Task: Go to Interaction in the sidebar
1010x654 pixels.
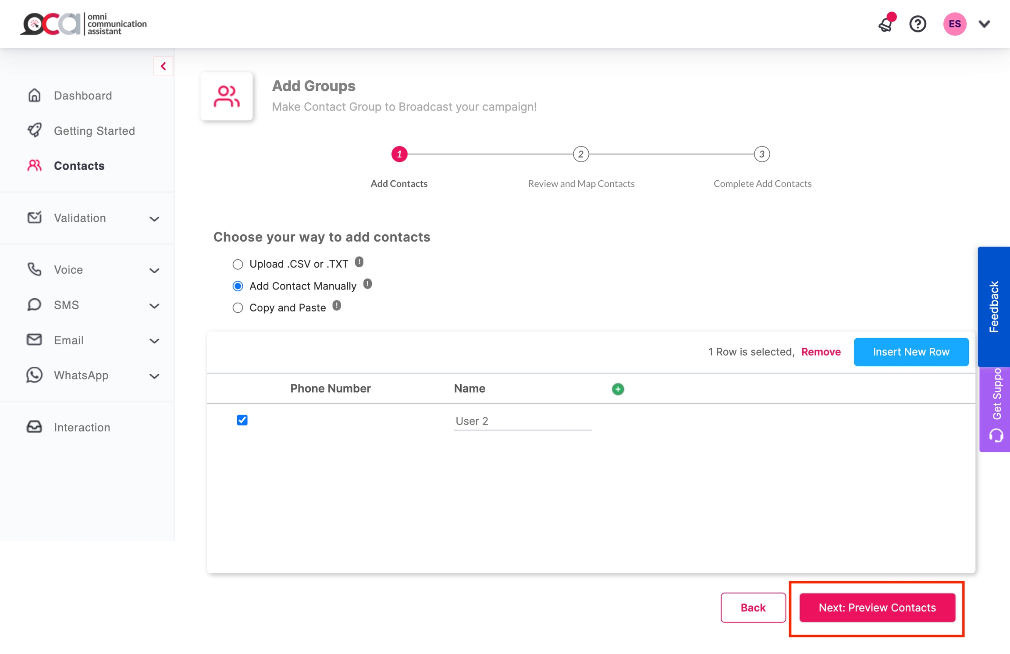Action: pos(82,427)
